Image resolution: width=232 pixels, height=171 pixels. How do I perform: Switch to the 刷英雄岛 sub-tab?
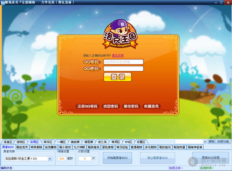click(94, 147)
